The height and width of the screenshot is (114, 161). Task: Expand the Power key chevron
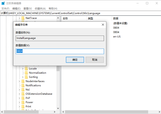(x=19, y=102)
